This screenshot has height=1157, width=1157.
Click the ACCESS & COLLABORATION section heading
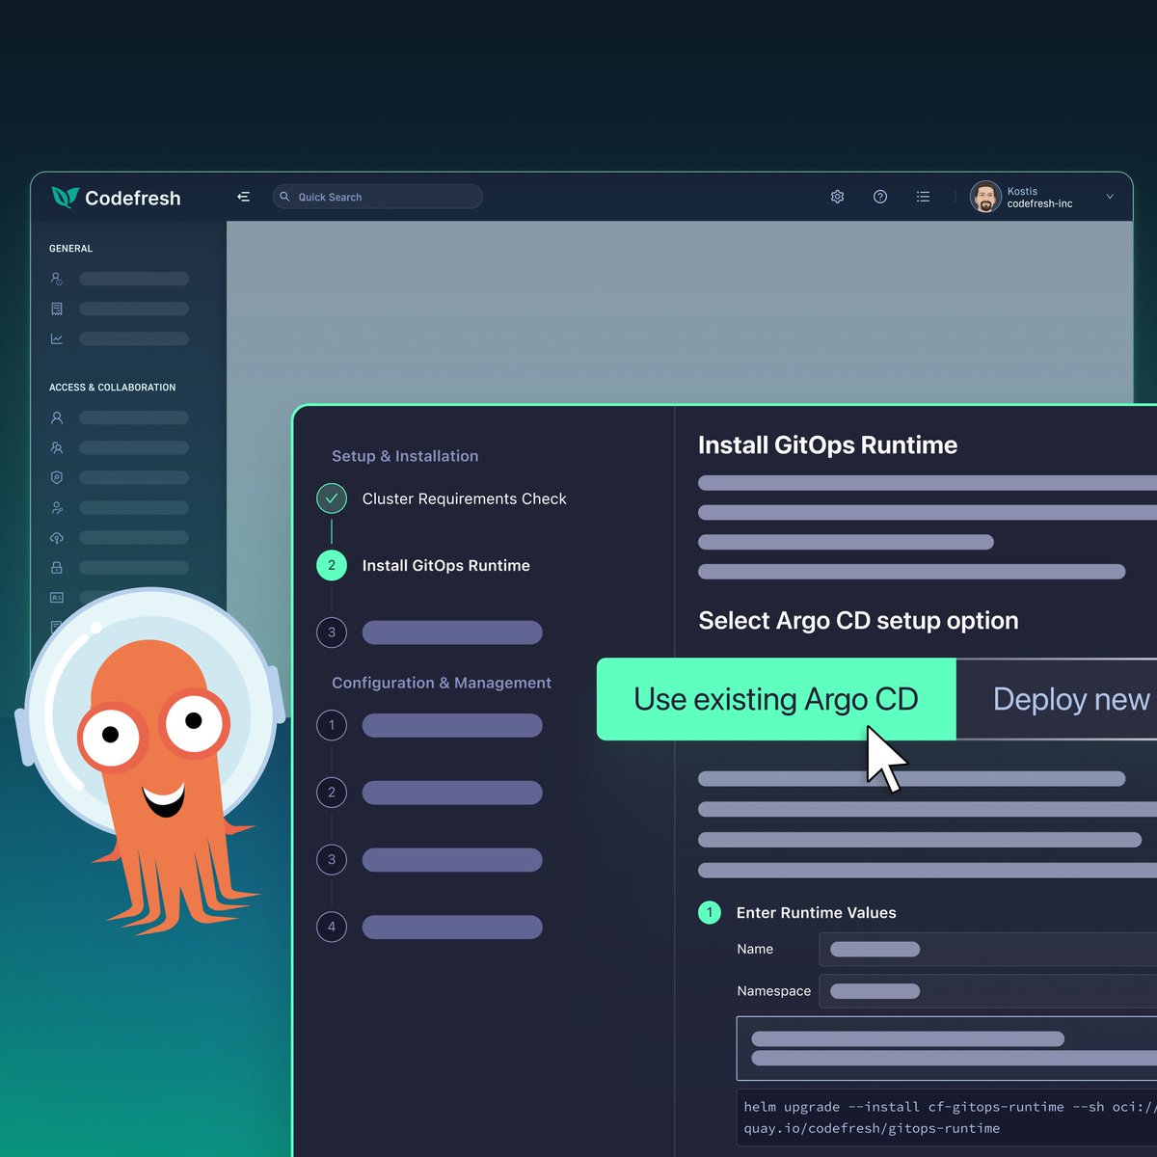[113, 388]
